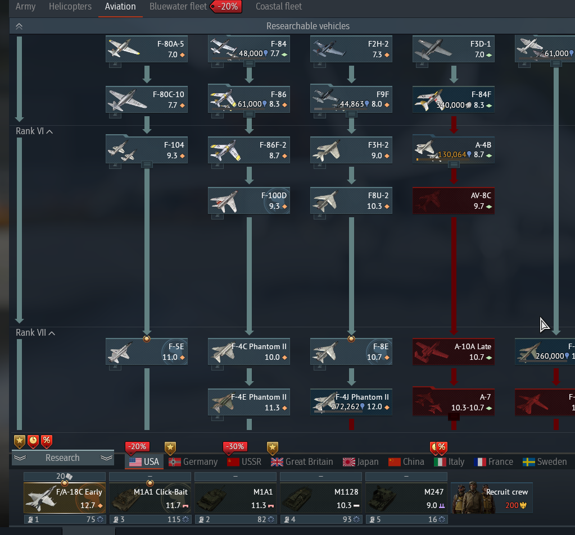The height and width of the screenshot is (535, 575).
Task: Select the F-4E Phantom II card
Action: coord(249,402)
